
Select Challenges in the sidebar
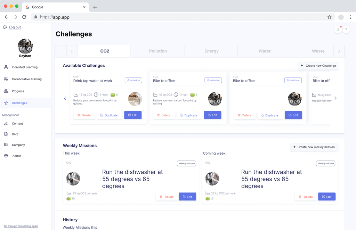19,103
